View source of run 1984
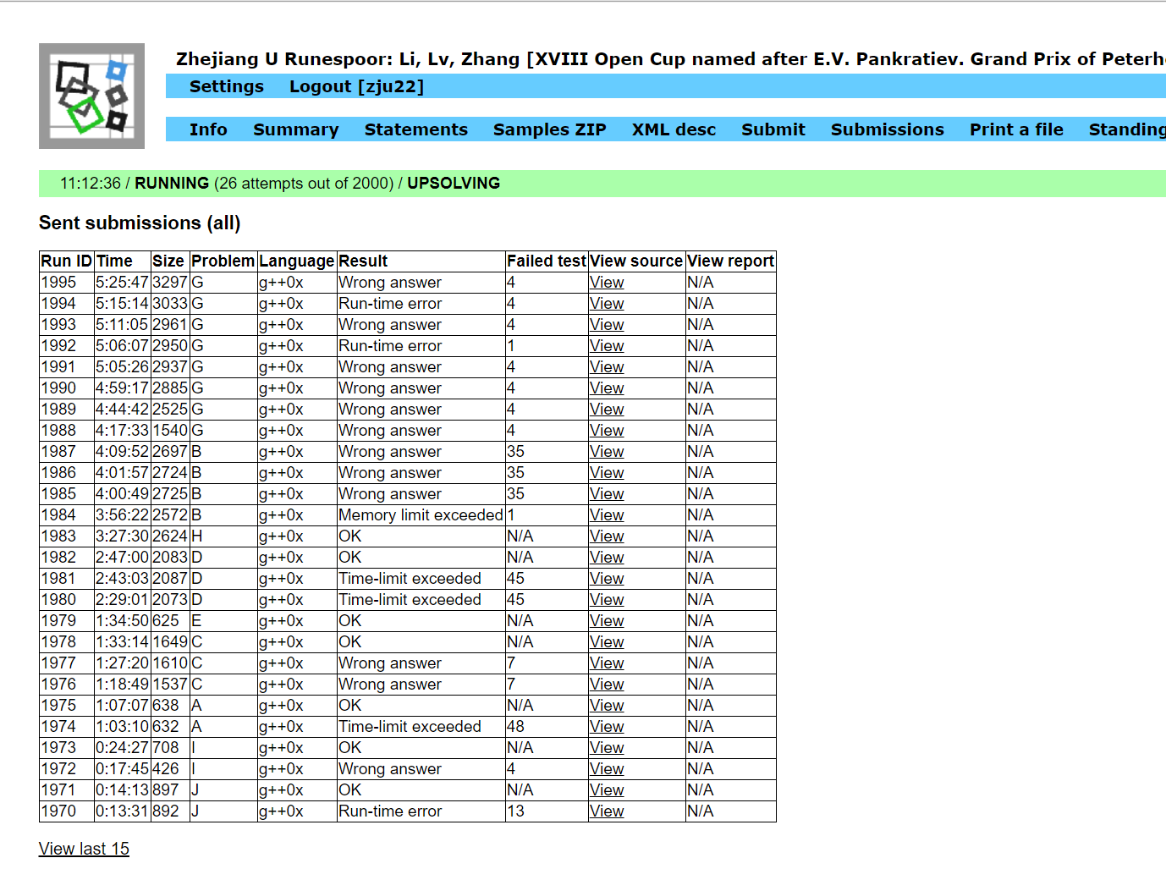Viewport: 1166px width, 869px height. pyautogui.click(x=607, y=515)
